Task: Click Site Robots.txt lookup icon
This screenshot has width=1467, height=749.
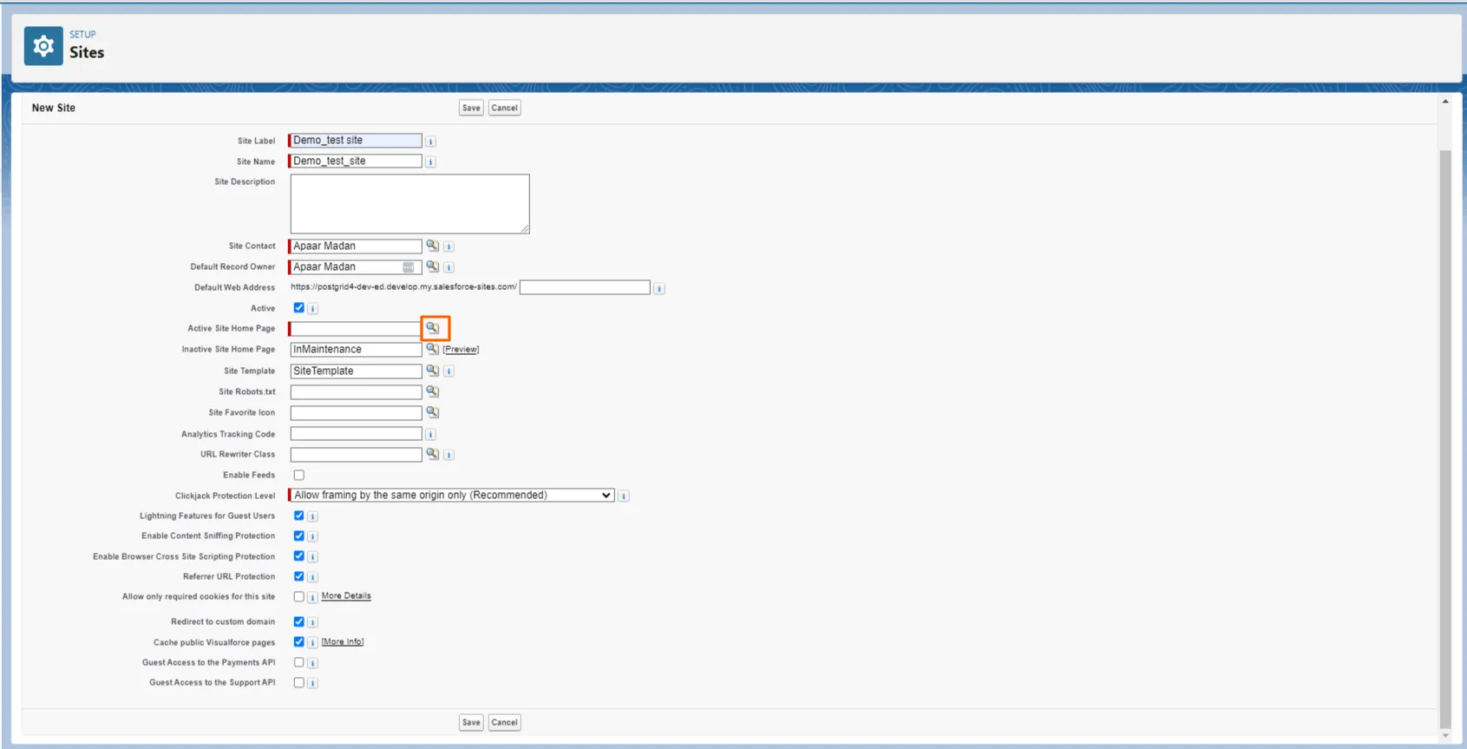Action: tap(432, 391)
